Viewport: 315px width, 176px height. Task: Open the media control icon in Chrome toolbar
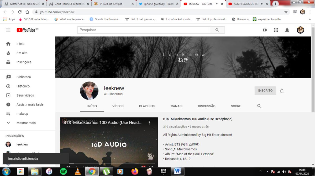point(295,12)
